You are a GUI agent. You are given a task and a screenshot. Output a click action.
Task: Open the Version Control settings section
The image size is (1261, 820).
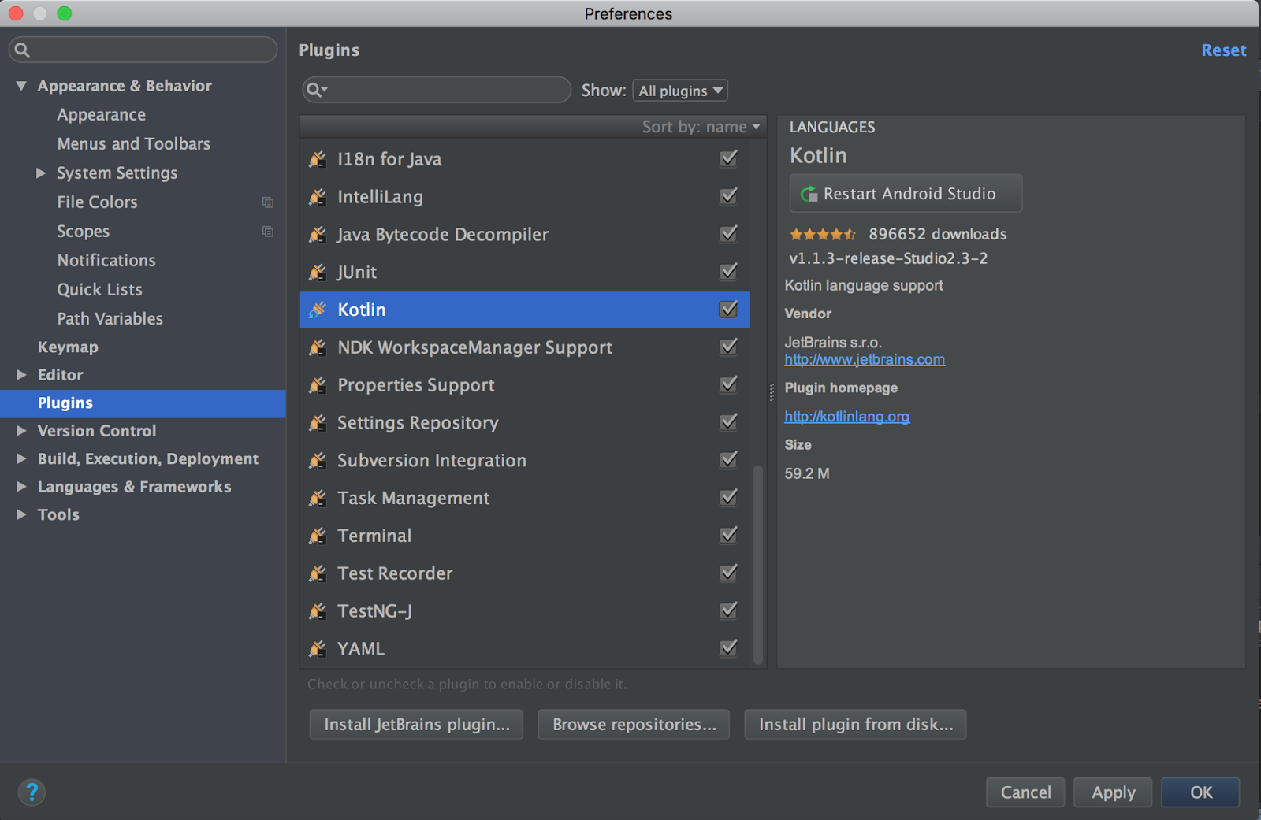coord(96,431)
